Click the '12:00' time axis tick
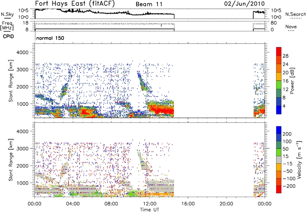The width and height of the screenshot is (306, 212). coord(150,204)
